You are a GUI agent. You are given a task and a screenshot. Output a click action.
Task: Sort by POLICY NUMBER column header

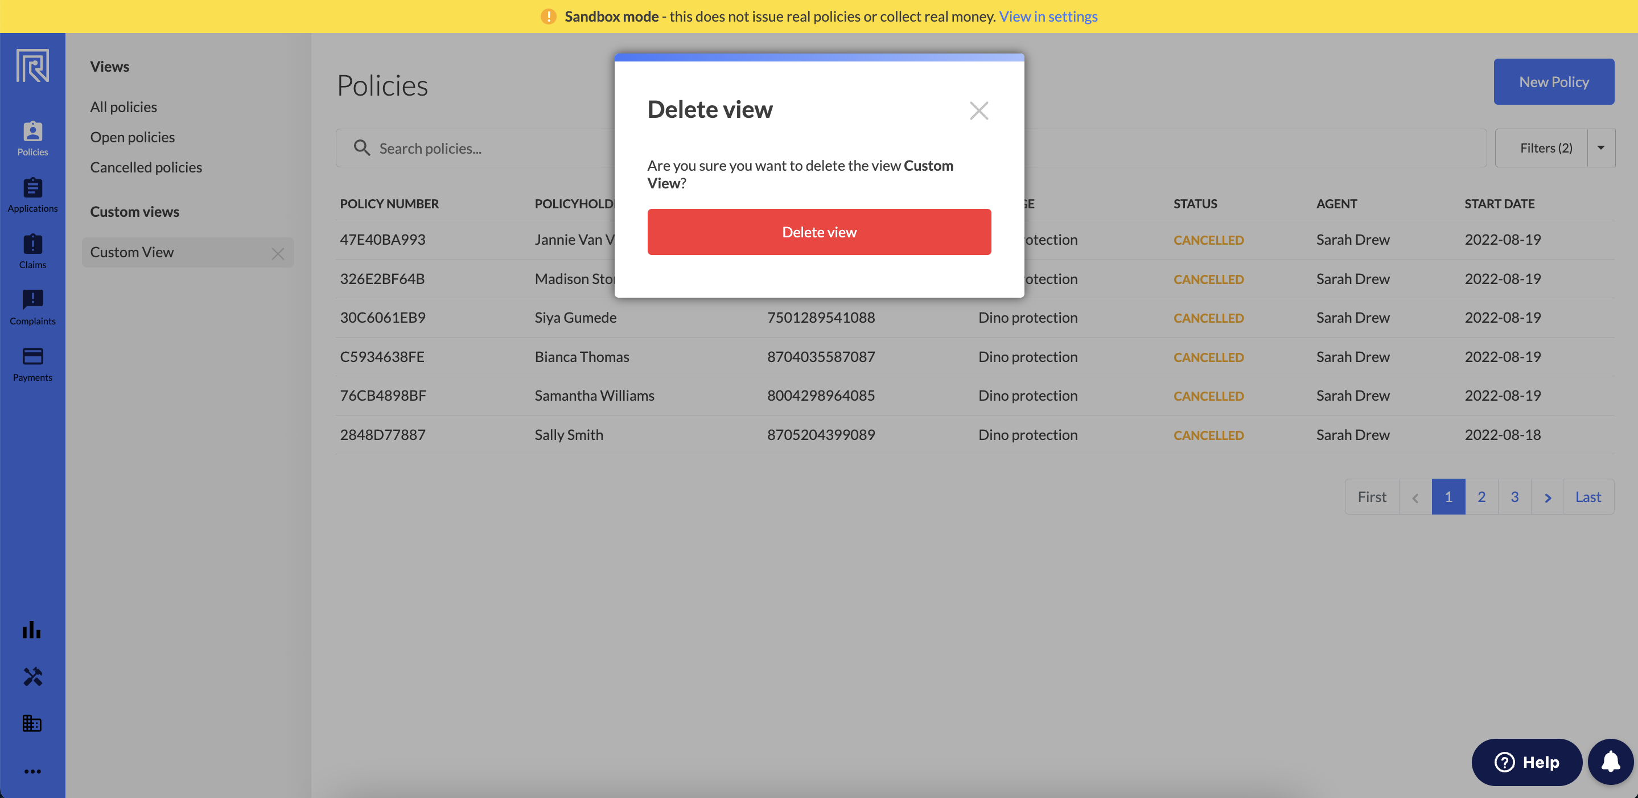click(389, 203)
